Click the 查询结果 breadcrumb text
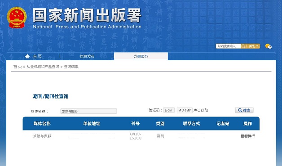Image resolution: width=282 pixels, height=166 pixels. coord(71,67)
